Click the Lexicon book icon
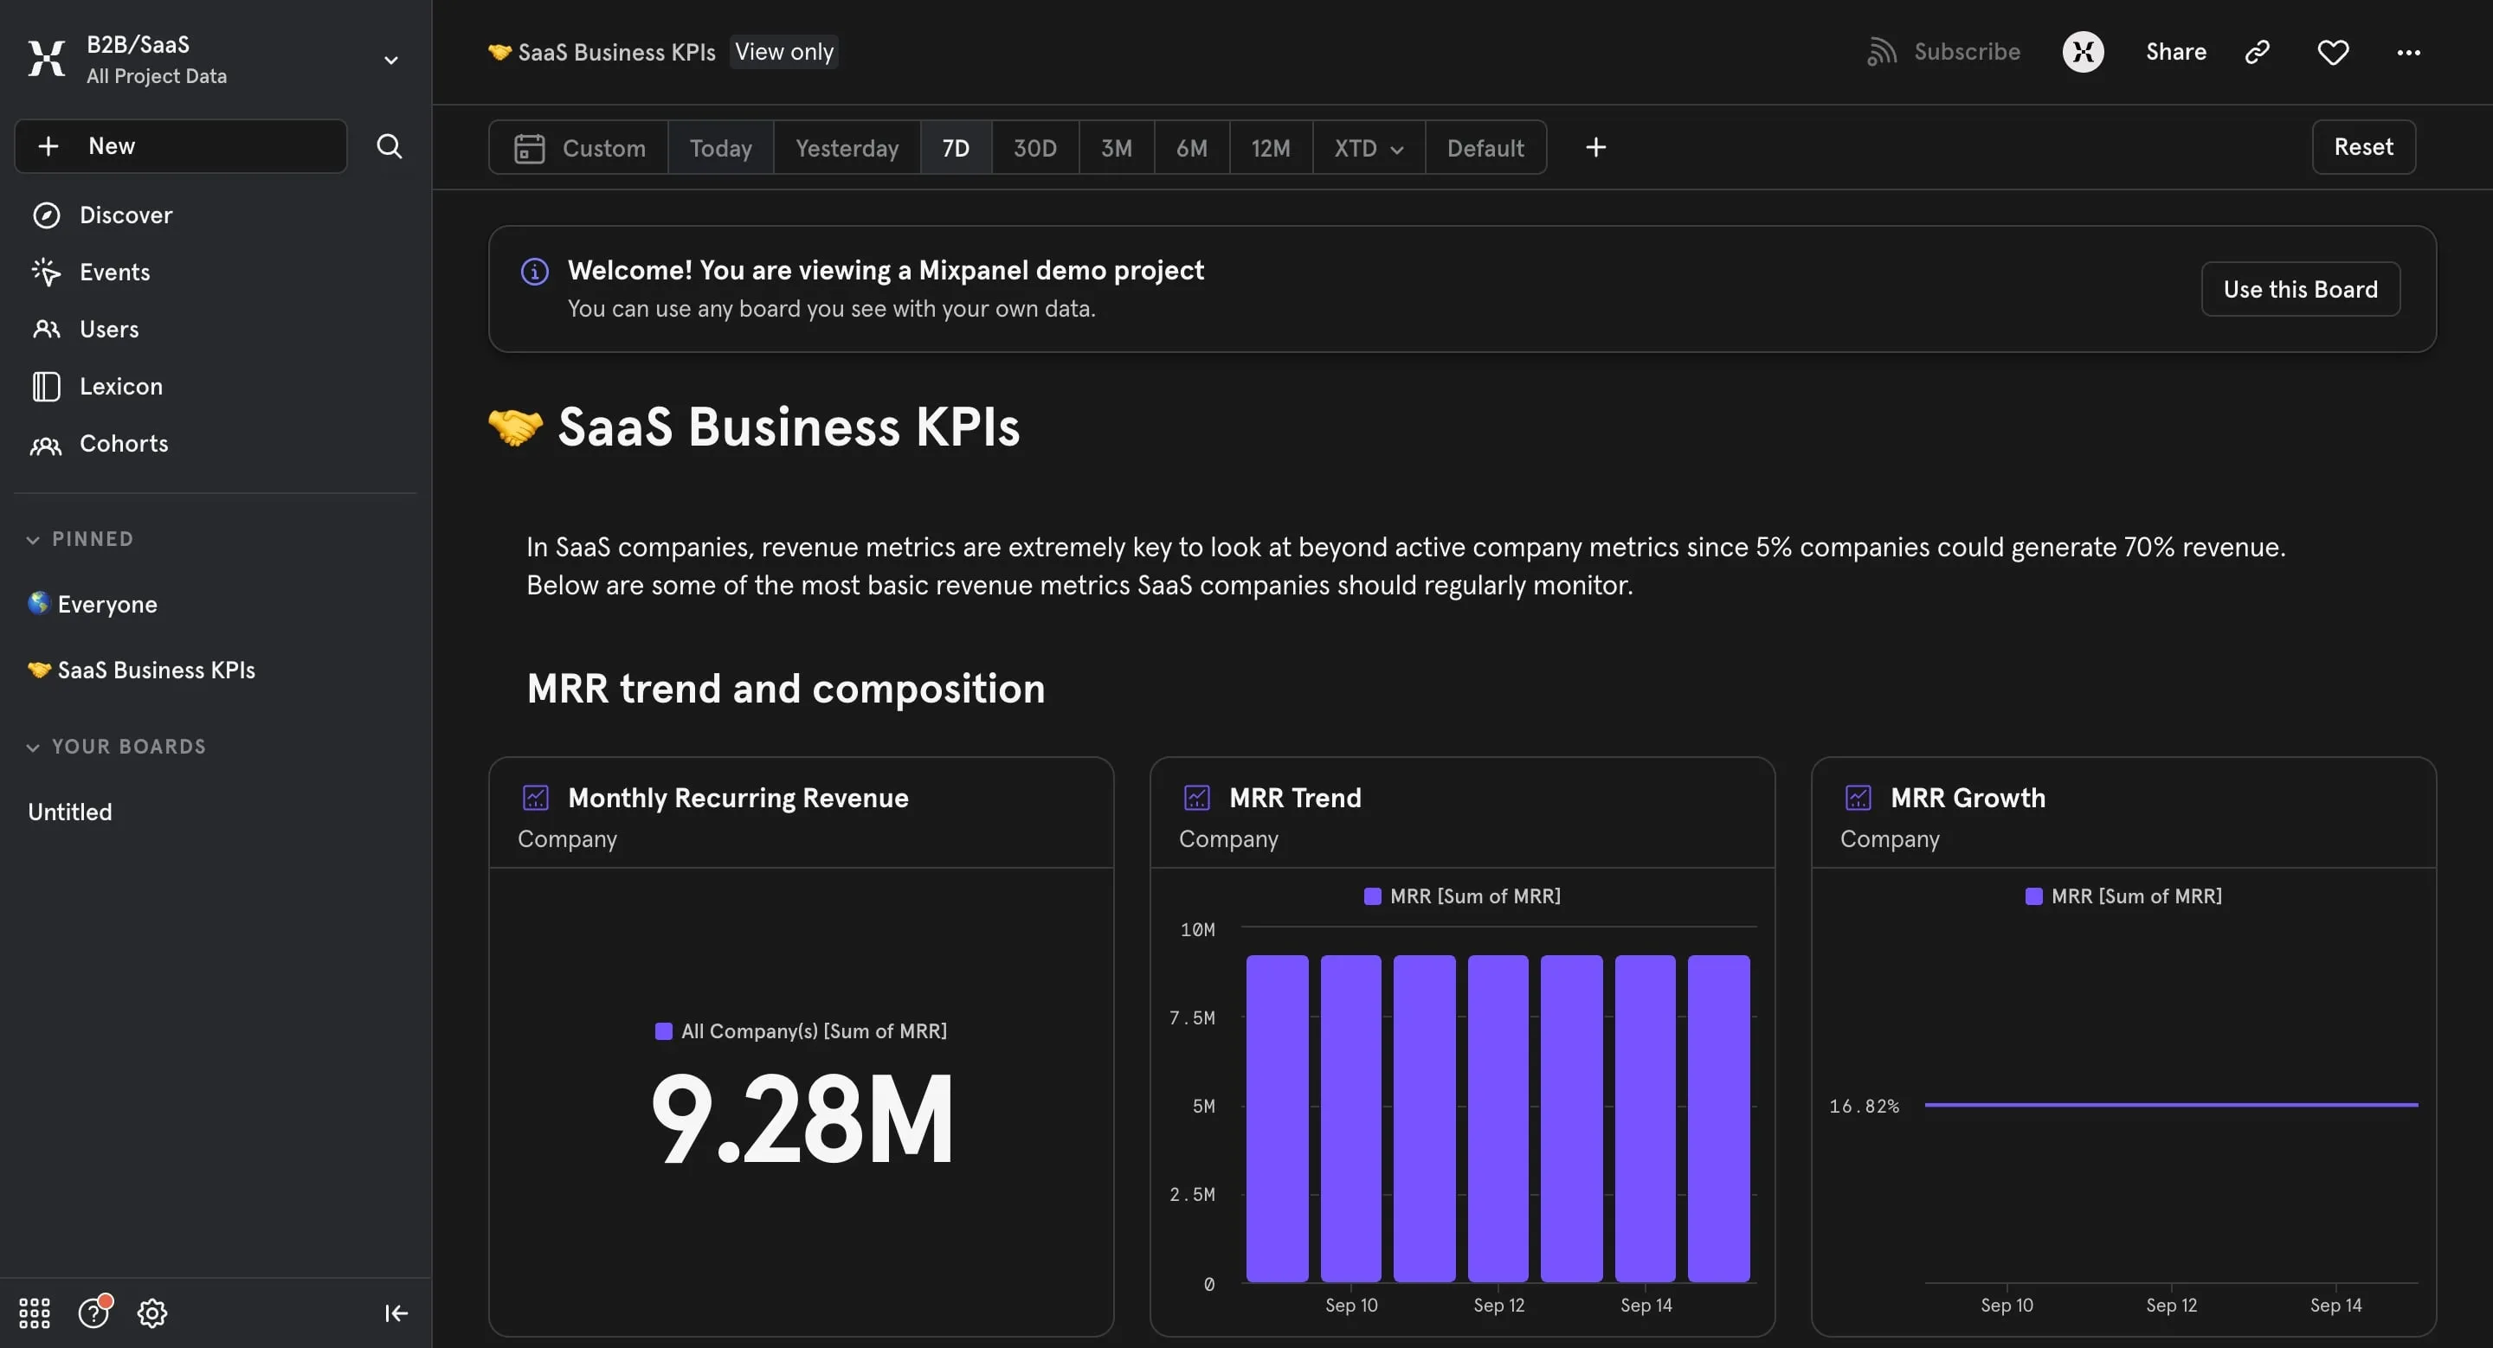Viewport: 2493px width, 1348px height. (47, 386)
